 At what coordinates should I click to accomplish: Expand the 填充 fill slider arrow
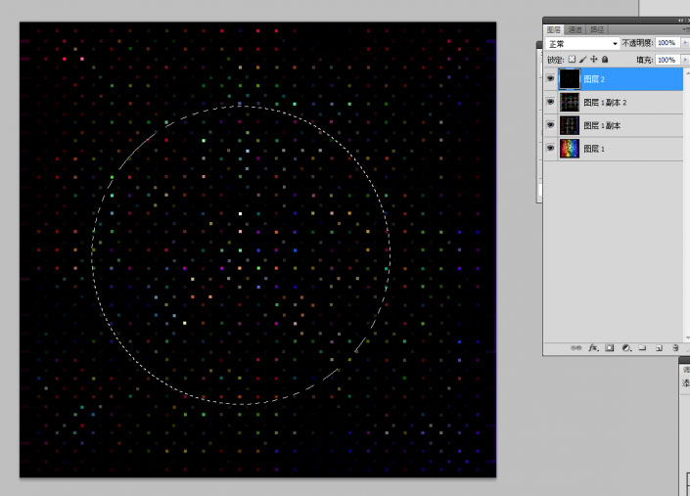[685, 60]
